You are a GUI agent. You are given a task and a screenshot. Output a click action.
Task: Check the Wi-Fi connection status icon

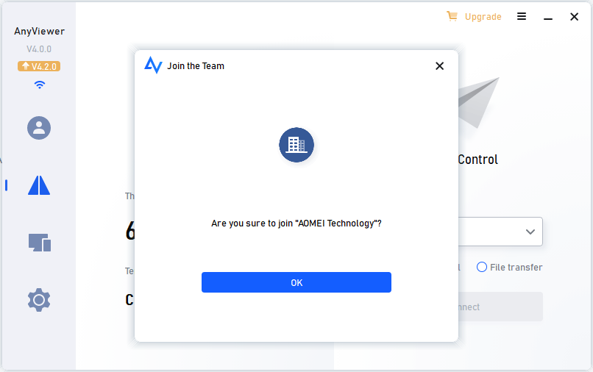tap(39, 85)
